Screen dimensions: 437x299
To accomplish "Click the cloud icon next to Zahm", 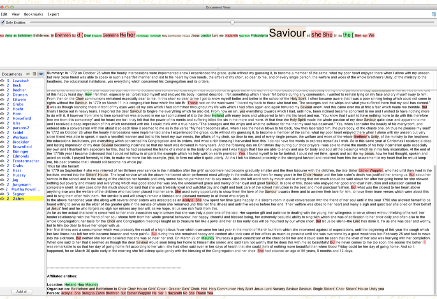I will pos(2,199).
